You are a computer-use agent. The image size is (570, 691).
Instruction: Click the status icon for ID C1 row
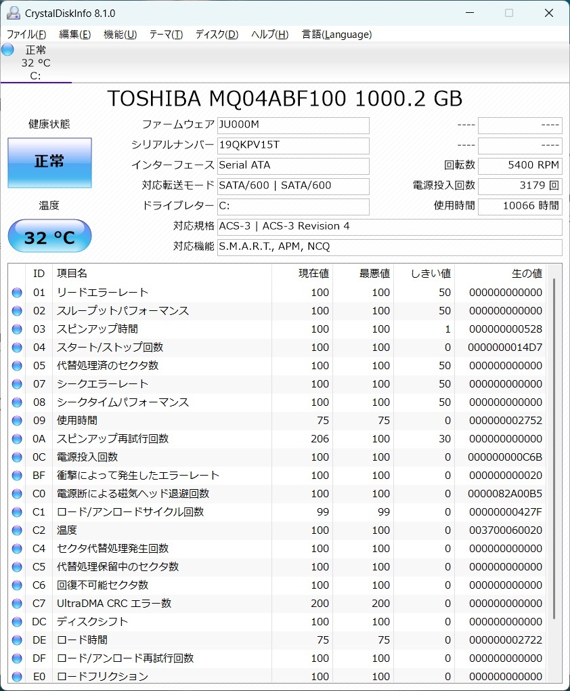click(17, 511)
